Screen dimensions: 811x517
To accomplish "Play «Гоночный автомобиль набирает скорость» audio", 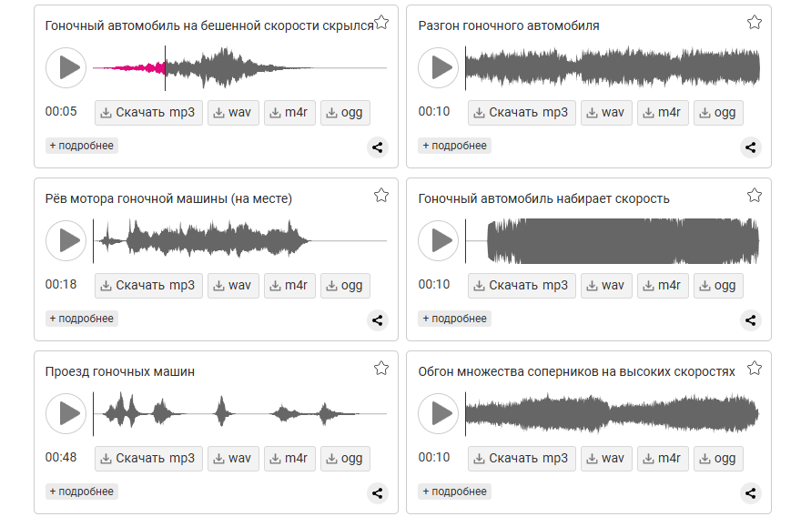I will coord(438,240).
